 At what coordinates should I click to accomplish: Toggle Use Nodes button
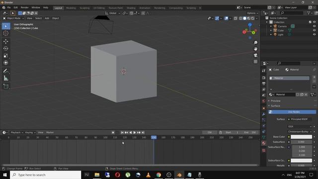click(292, 112)
